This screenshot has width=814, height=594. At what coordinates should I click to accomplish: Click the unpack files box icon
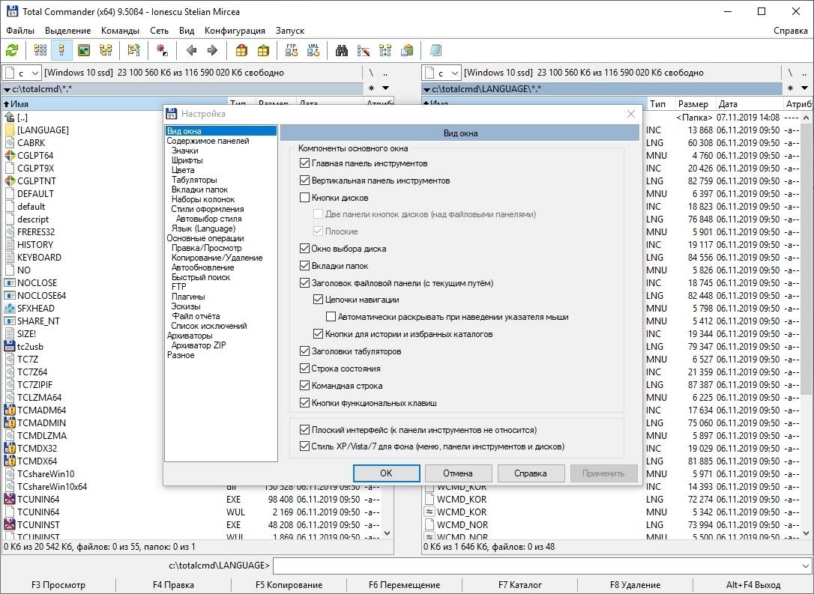pos(263,50)
